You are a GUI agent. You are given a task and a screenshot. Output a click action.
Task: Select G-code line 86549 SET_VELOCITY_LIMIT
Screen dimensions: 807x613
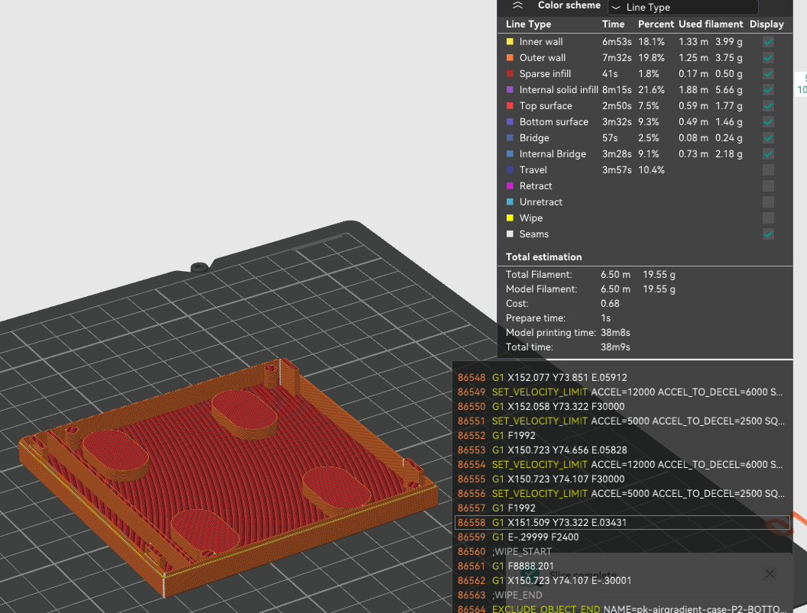622,392
